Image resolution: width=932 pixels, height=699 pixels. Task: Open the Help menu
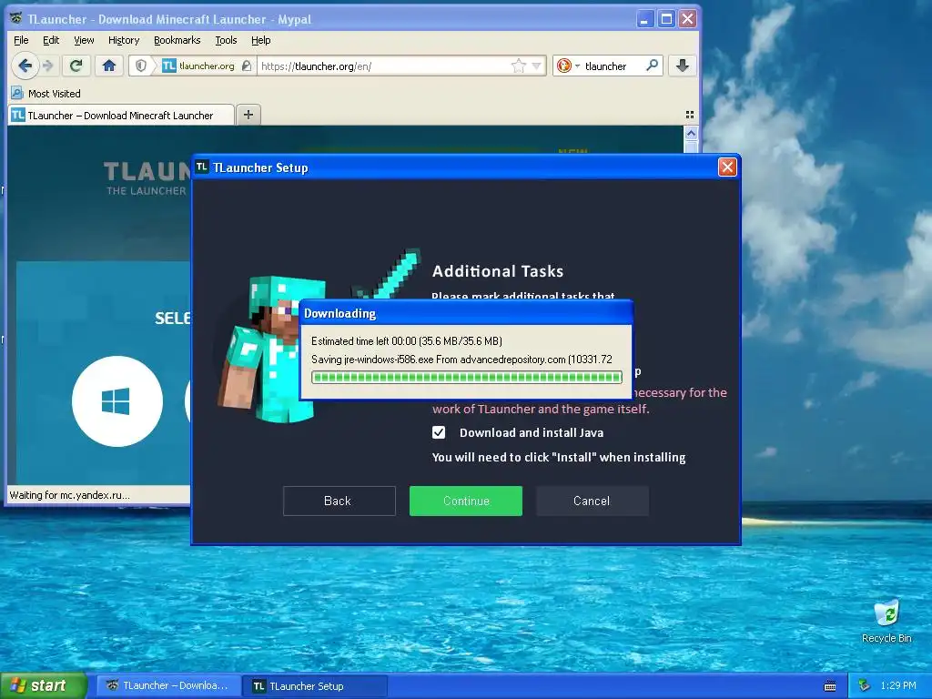(261, 40)
